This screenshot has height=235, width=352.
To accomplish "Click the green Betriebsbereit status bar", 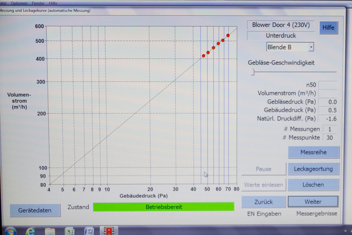I will pos(164,207).
